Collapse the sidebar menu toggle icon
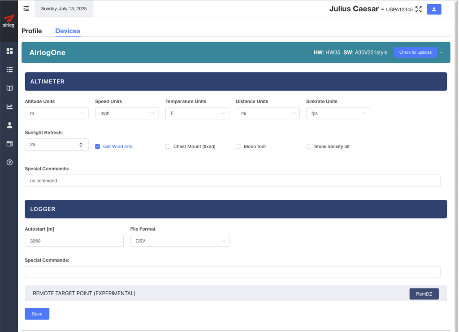459x332 pixels. point(26,9)
